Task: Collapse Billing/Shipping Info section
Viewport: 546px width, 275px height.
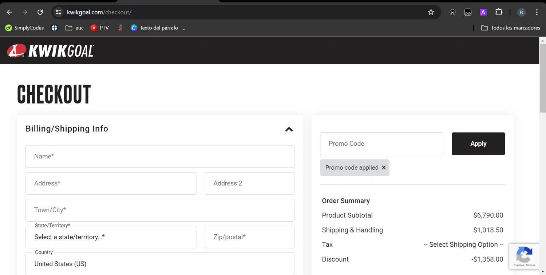Action: [x=289, y=129]
